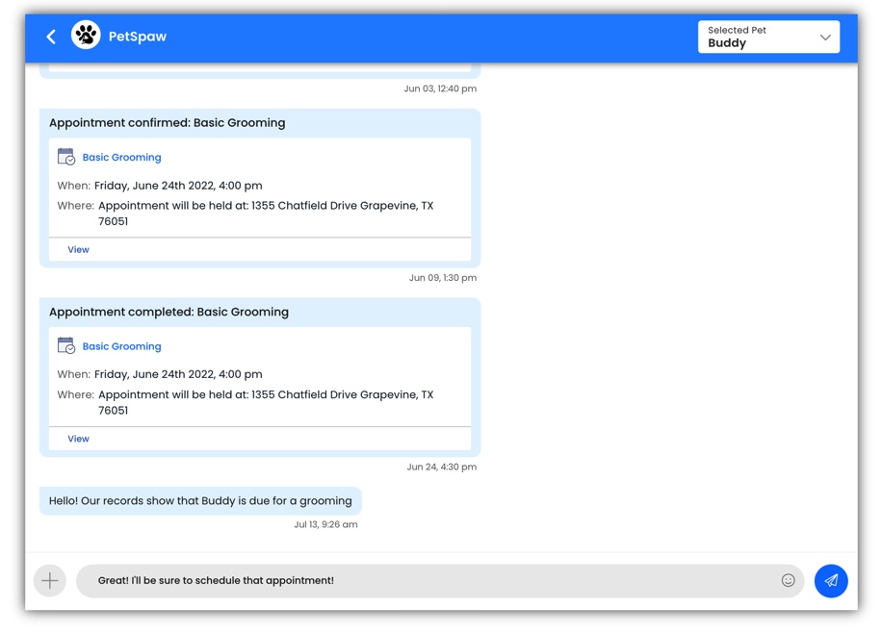The image size is (882, 632).
Task: Select the 'Appointment confirmed: Basic Grooming' heading
Action: pyautogui.click(x=168, y=123)
